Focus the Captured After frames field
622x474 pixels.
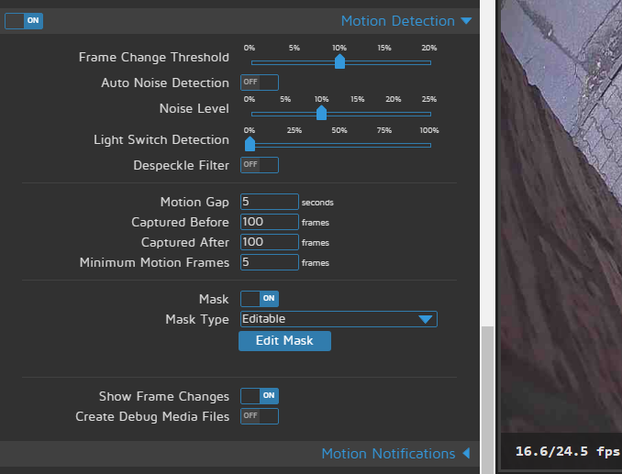[x=269, y=242]
